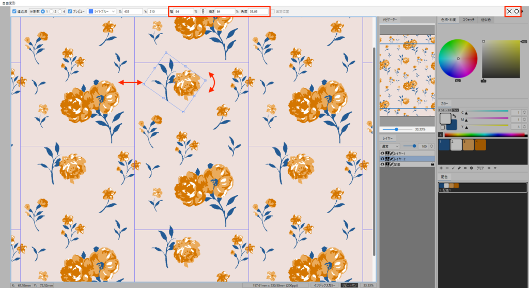Click the layer opacity slider
The width and height of the screenshot is (529, 288).
(410, 146)
